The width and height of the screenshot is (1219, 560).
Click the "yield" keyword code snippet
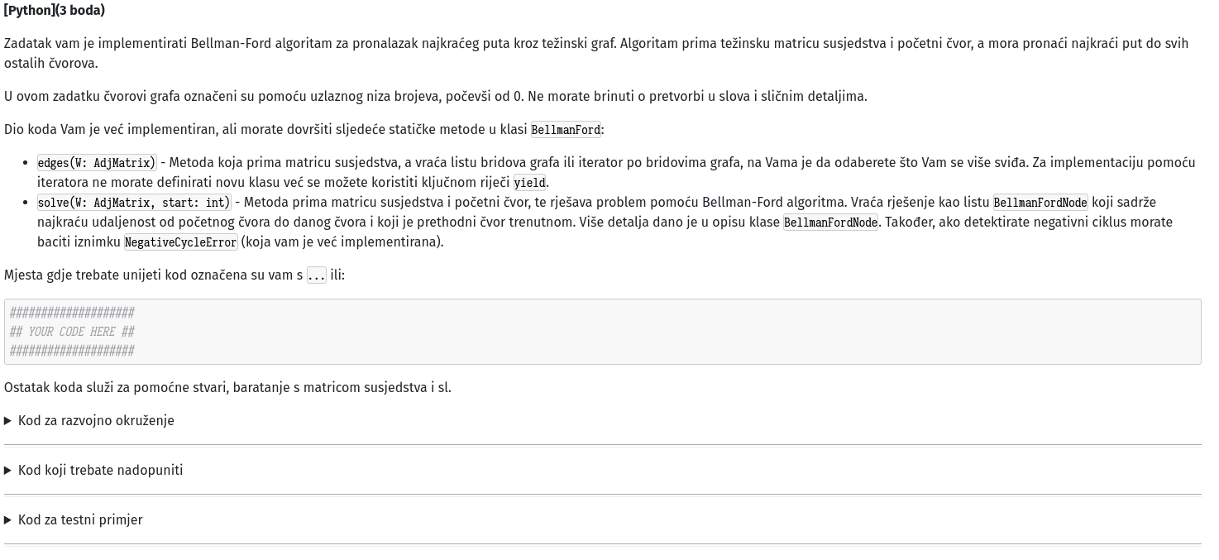(529, 183)
